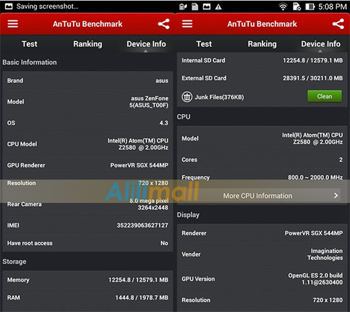Switch to Ranking tab in left screen

(x=87, y=44)
